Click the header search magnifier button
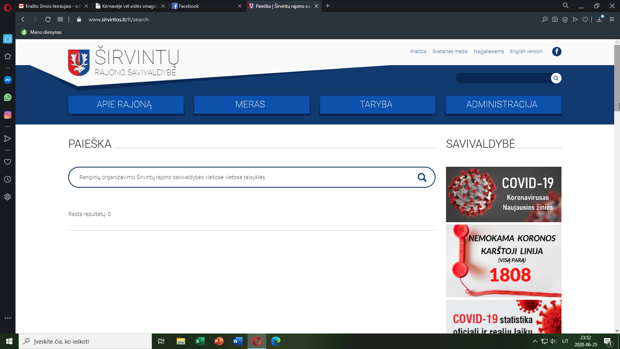This screenshot has width=620, height=349. click(556, 78)
